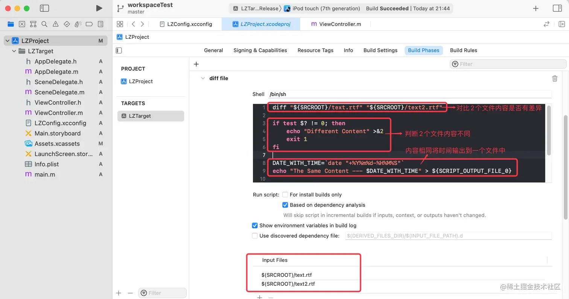Open the Symbol navigator icon

click(x=33, y=24)
